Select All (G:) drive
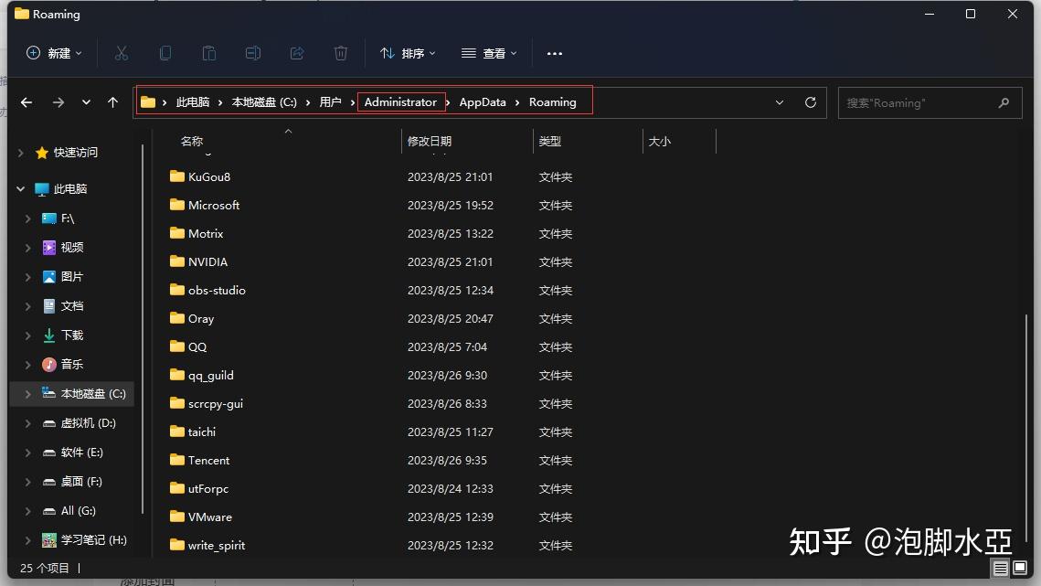Viewport: 1041px width, 586px height. click(x=78, y=511)
